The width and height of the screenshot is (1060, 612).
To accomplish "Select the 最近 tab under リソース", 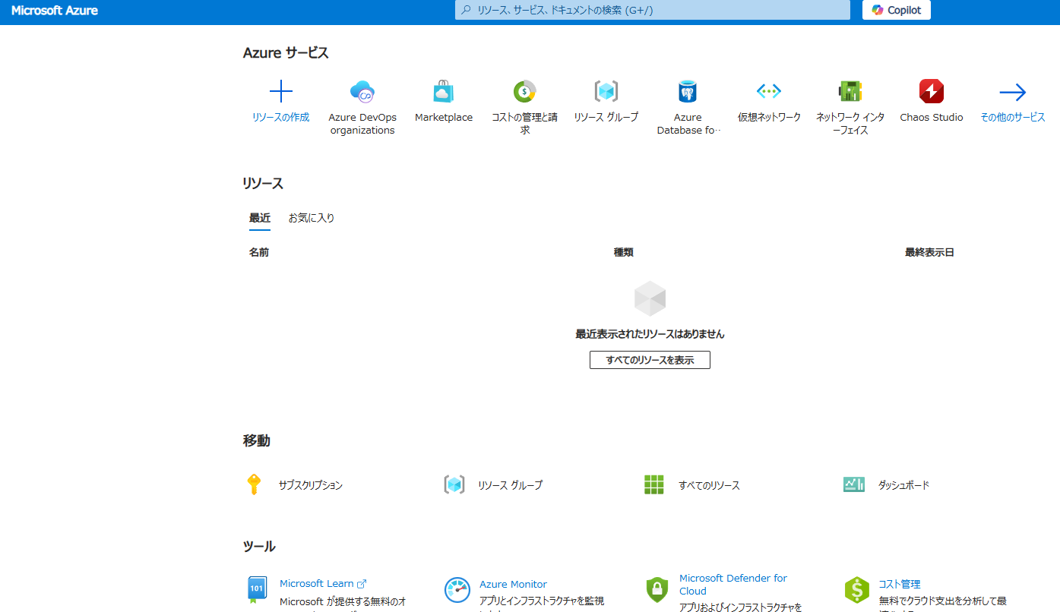I will click(259, 217).
